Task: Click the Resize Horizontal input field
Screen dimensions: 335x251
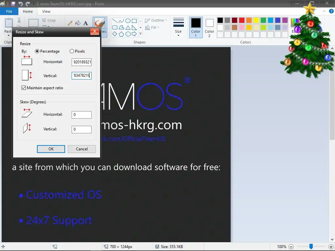Action: click(x=81, y=62)
